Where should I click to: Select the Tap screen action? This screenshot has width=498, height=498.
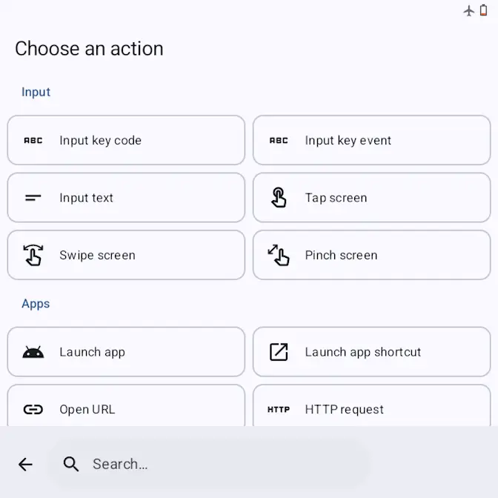click(x=371, y=198)
